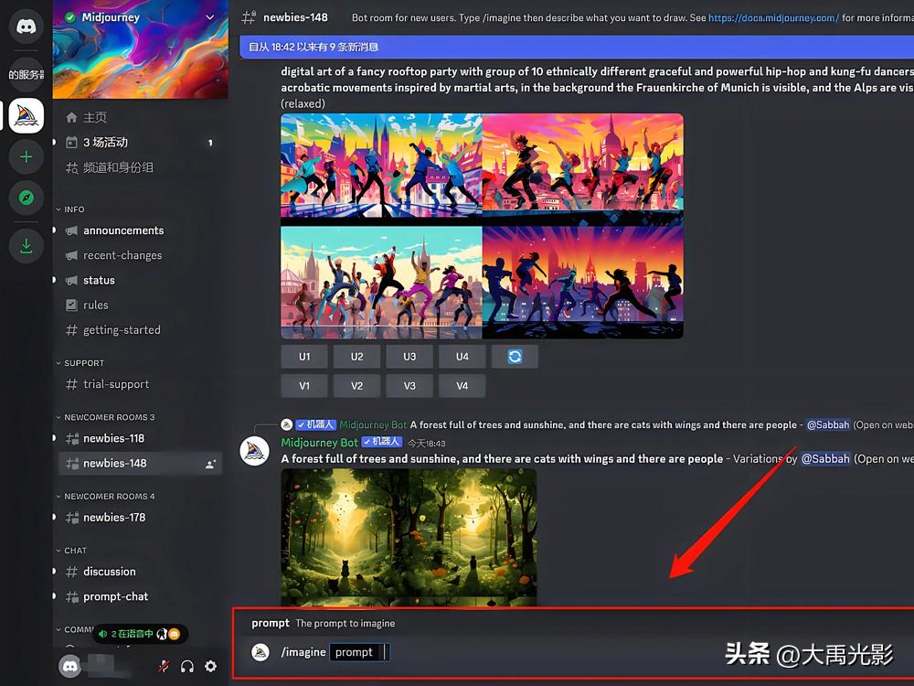This screenshot has width=914, height=686.
Task: Open the discussion channel
Action: pos(140,573)
